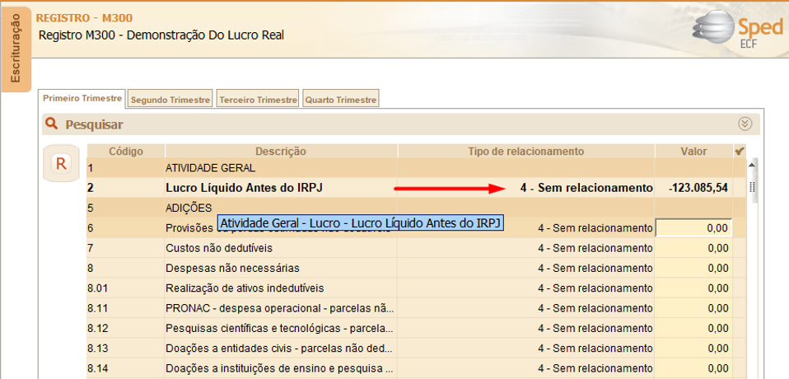Click the checkmark column header icon
Viewport: 789px width, 379px height.
point(740,151)
